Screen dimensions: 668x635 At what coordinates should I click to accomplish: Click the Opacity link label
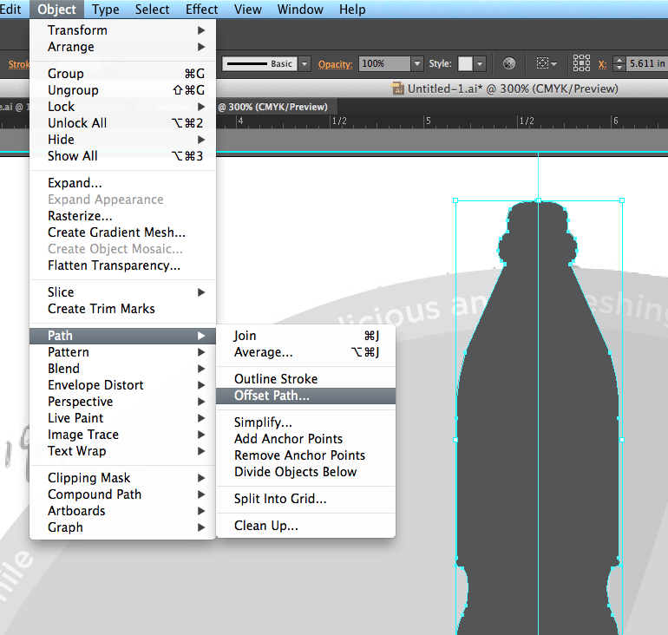point(335,64)
